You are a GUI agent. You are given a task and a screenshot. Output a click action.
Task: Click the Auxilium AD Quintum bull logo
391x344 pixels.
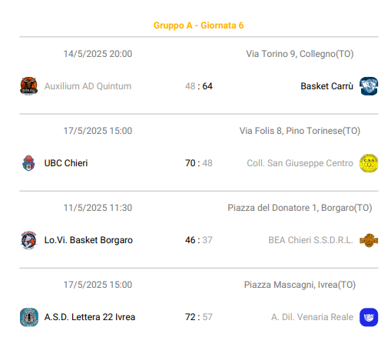[x=28, y=86]
